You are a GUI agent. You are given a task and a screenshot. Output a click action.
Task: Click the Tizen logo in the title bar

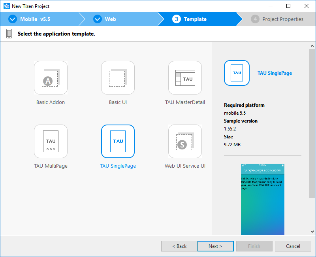[x=6, y=6]
